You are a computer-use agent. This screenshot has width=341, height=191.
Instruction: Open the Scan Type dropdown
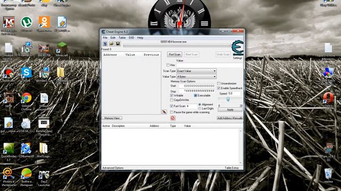(x=197, y=71)
